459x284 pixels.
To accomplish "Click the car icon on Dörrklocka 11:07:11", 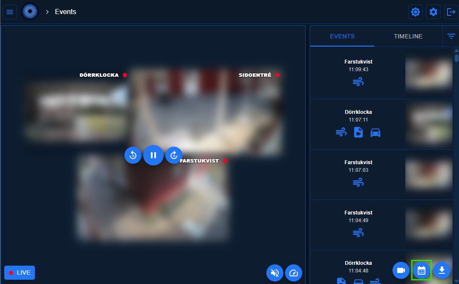I will (x=375, y=133).
